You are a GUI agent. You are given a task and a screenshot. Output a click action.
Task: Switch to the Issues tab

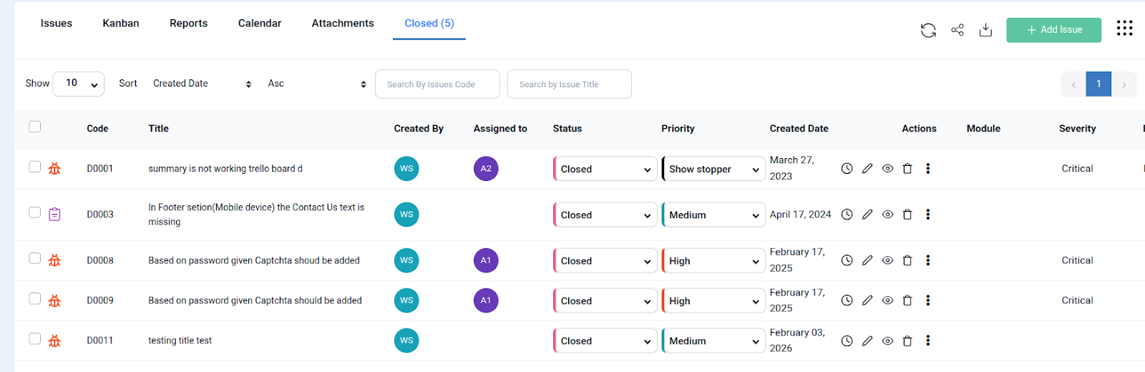(x=57, y=24)
